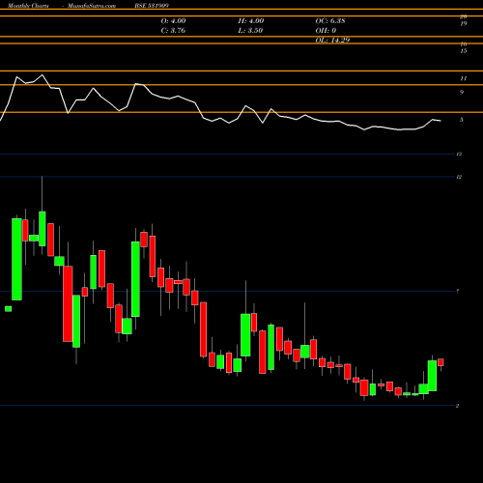This screenshot has height=483, width=483.
Task: Click the price axis label 11
Action: [464, 78]
